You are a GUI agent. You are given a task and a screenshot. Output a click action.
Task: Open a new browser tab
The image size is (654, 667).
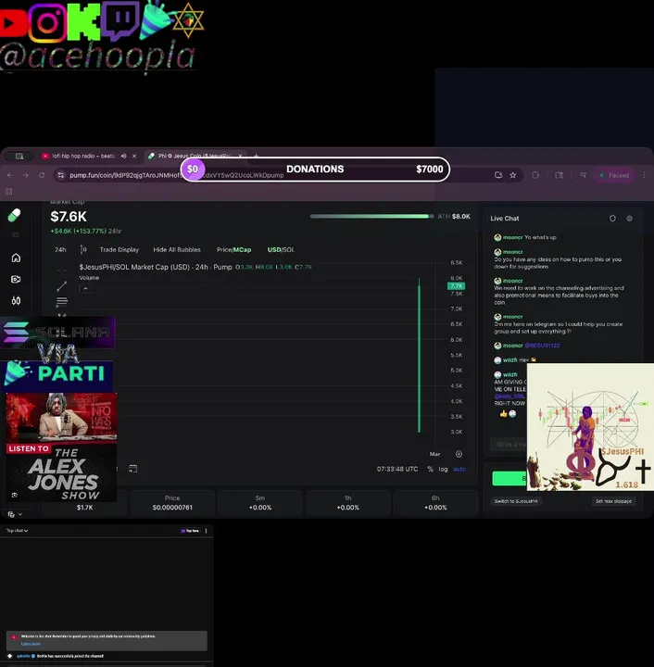coord(256,156)
